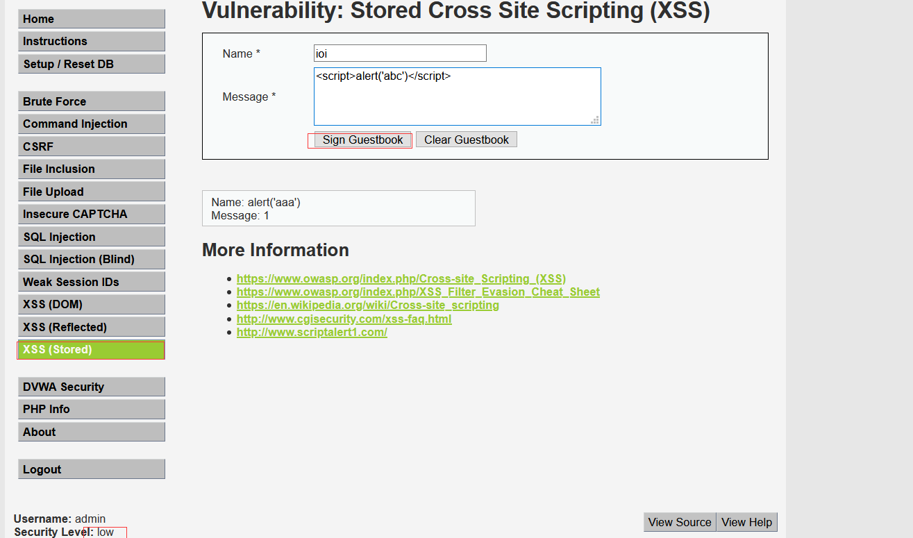
Task: Click guestbook entry "Name: alert('aaa')"
Action: [x=256, y=202]
